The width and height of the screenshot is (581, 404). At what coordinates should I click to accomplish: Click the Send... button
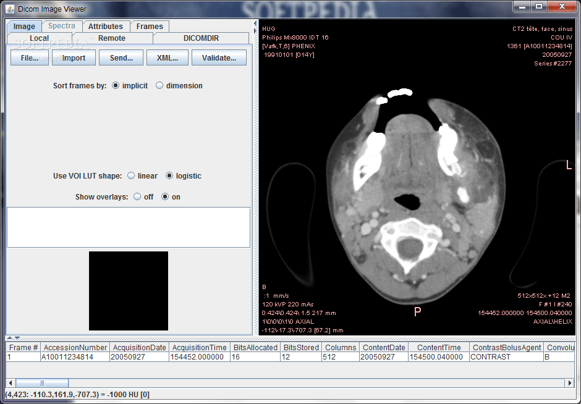[121, 57]
